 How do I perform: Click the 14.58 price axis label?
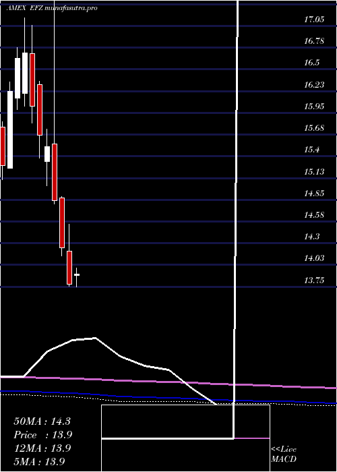pyautogui.click(x=314, y=215)
